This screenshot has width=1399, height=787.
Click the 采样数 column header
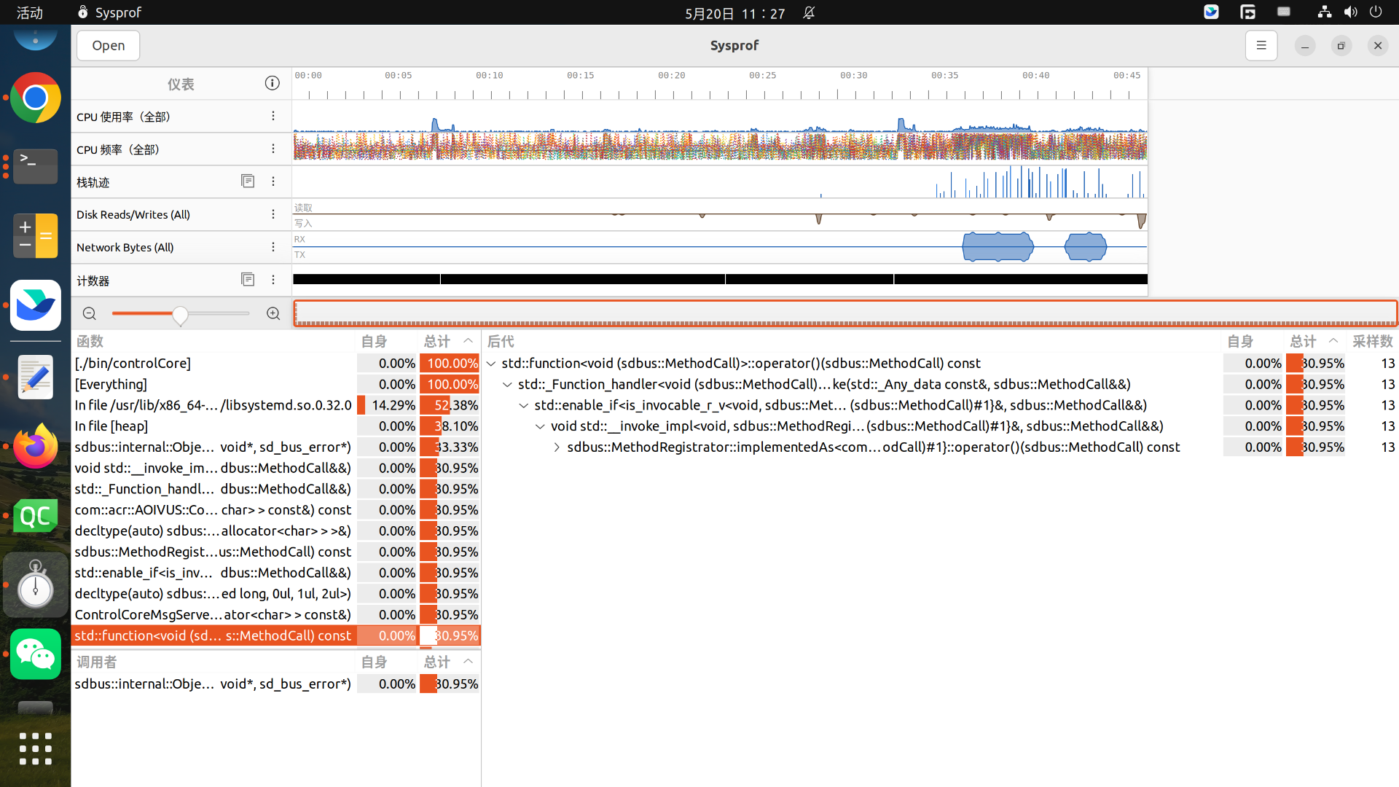click(x=1372, y=341)
